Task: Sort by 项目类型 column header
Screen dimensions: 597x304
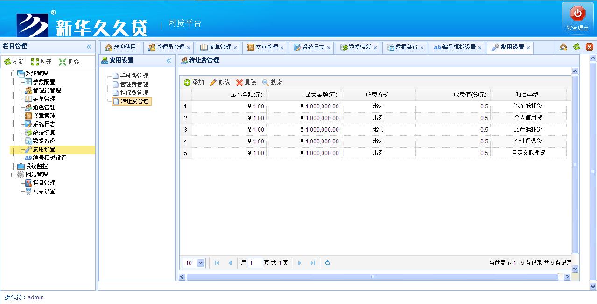Action: (x=528, y=95)
